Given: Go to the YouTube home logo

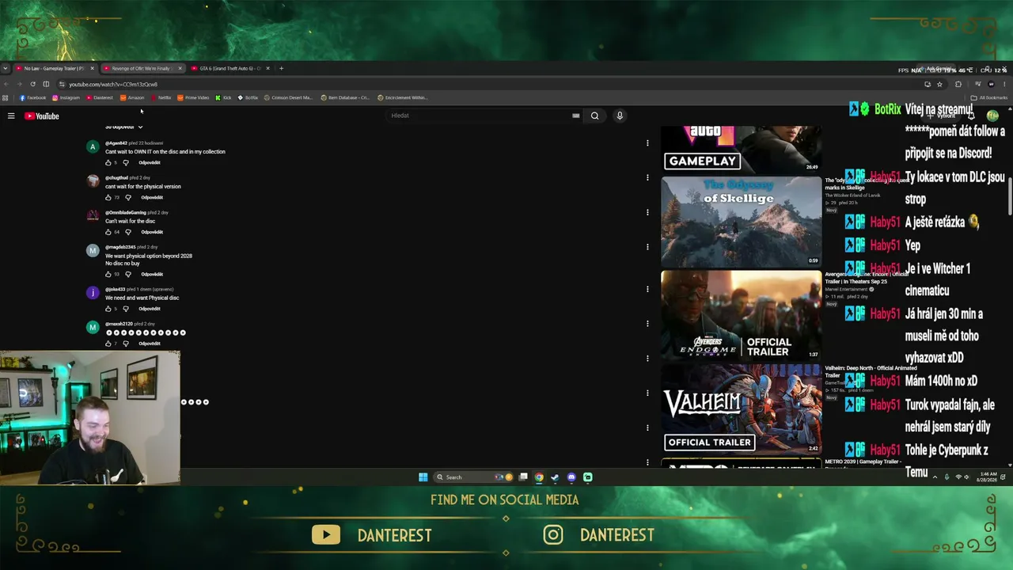Looking at the screenshot, I should tap(42, 116).
